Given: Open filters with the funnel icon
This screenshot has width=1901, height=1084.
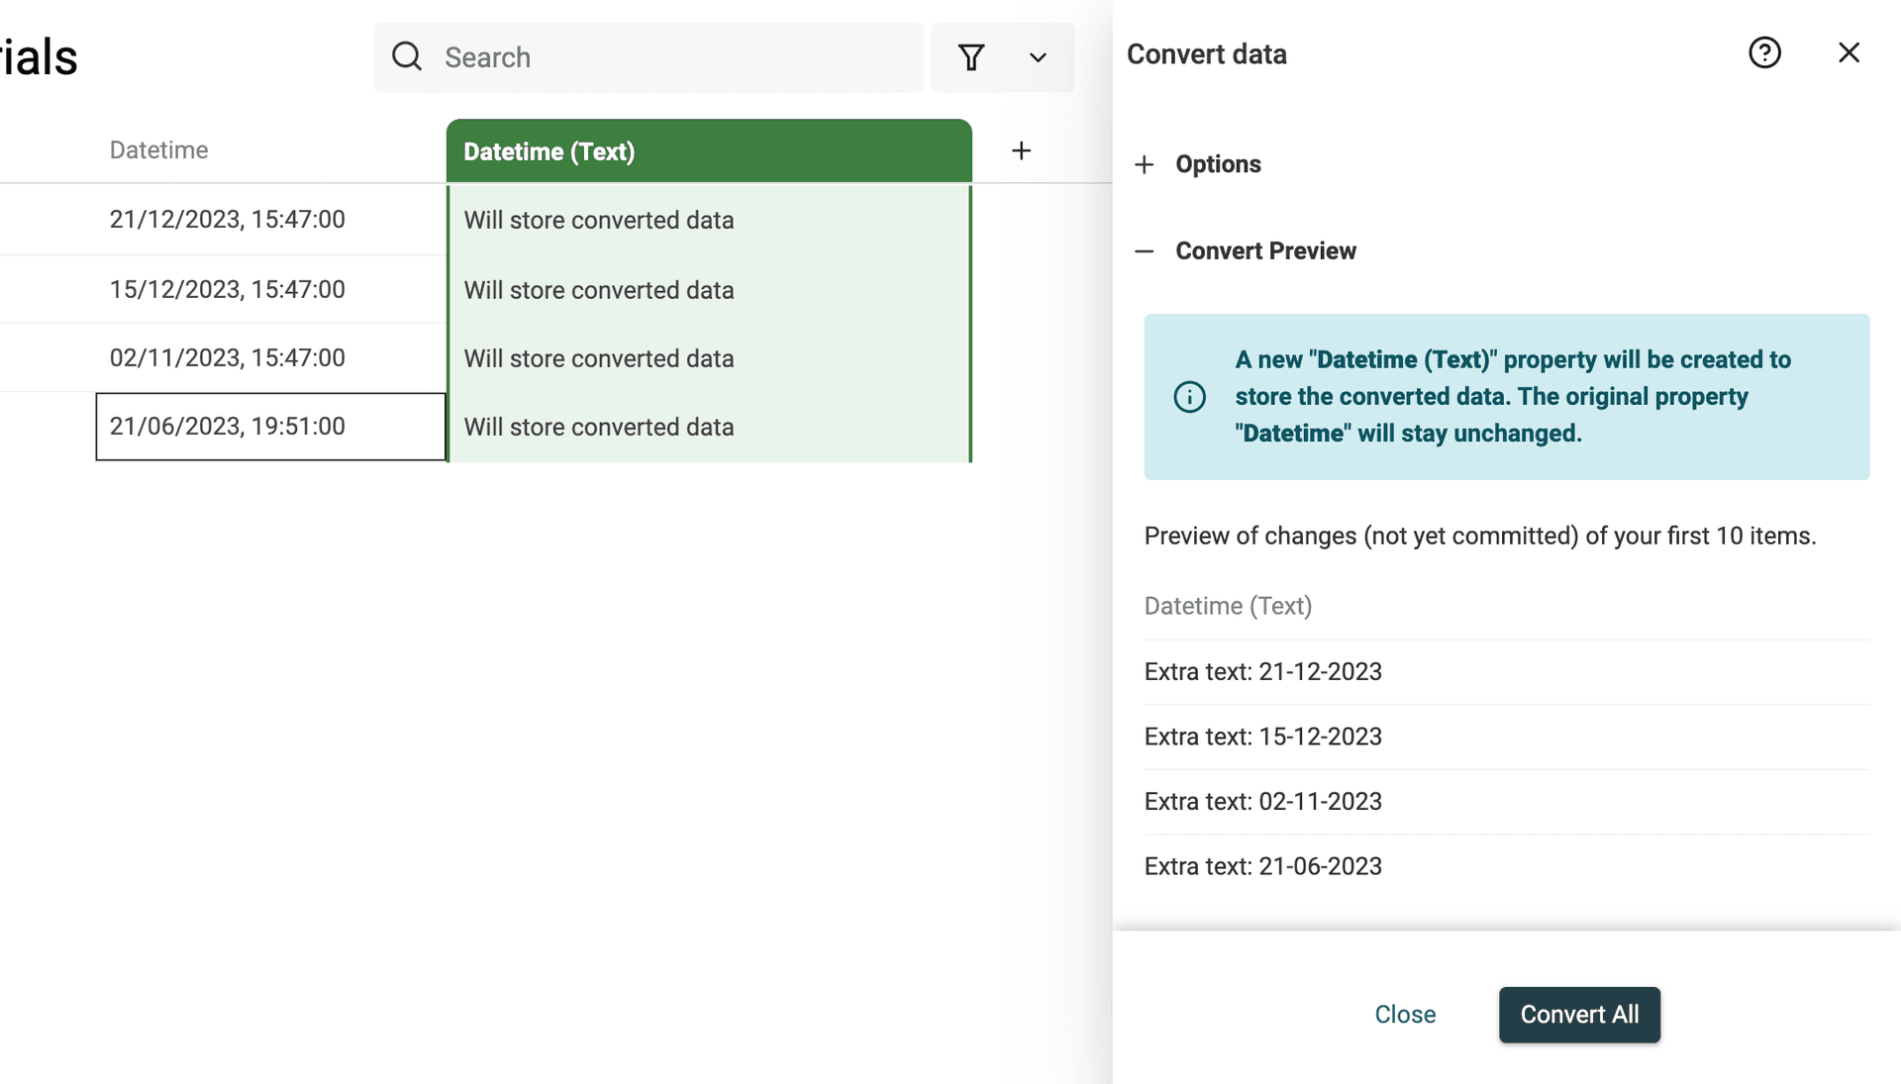Looking at the screenshot, I should click(x=972, y=57).
